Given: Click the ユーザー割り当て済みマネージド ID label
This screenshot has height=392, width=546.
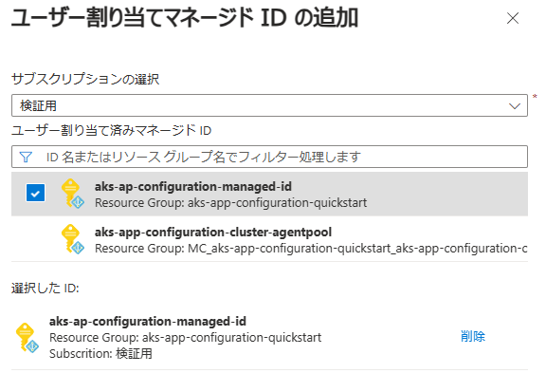Looking at the screenshot, I should click(x=112, y=131).
